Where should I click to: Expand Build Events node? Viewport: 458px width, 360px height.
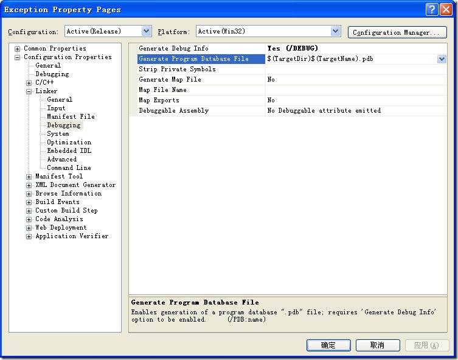[29, 202]
